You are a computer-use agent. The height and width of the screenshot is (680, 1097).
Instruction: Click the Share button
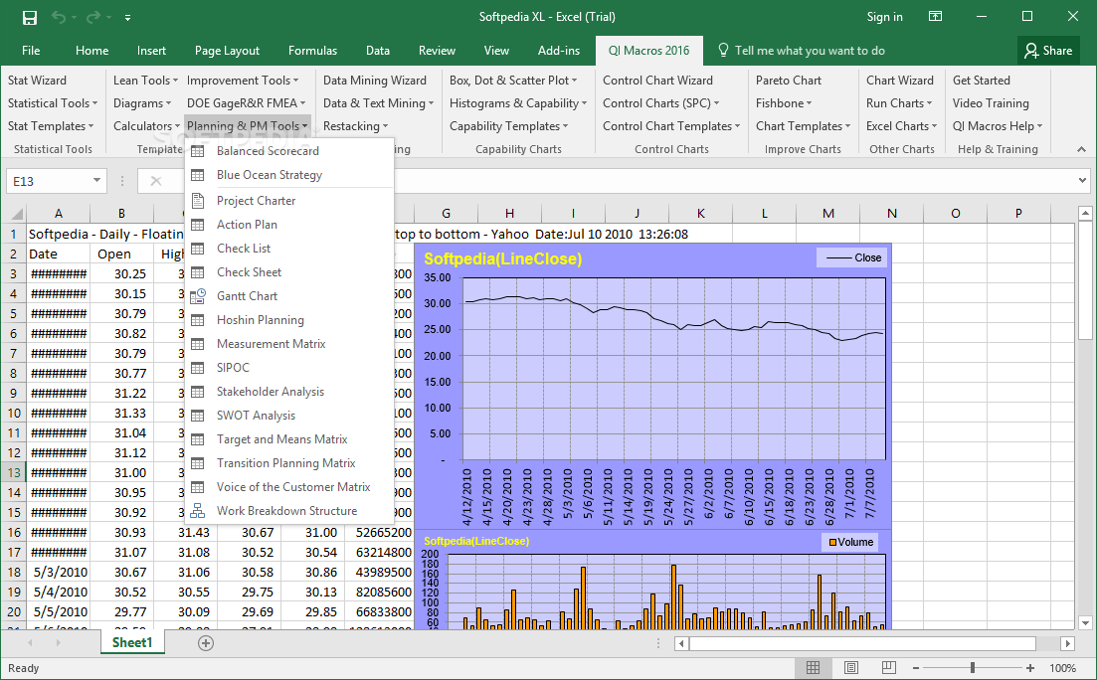(1048, 51)
